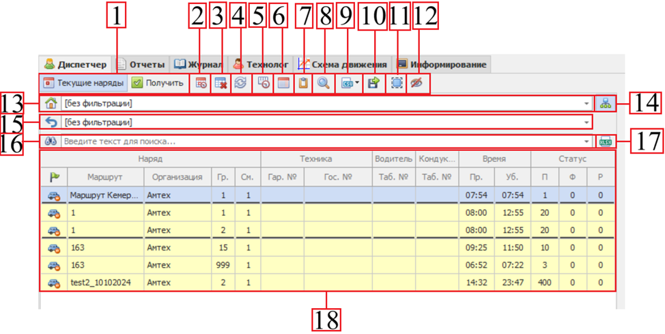Open the Информирование tab

coord(448,65)
